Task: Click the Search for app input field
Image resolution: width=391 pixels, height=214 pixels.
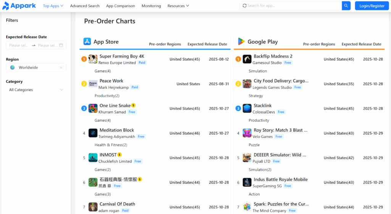Action: [x=292, y=6]
